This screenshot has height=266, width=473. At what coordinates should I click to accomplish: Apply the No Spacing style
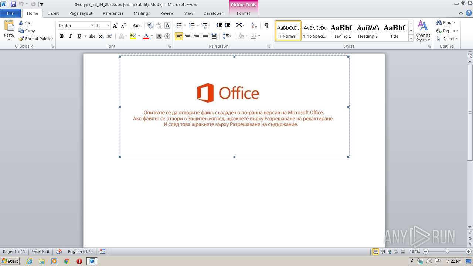[314, 31]
